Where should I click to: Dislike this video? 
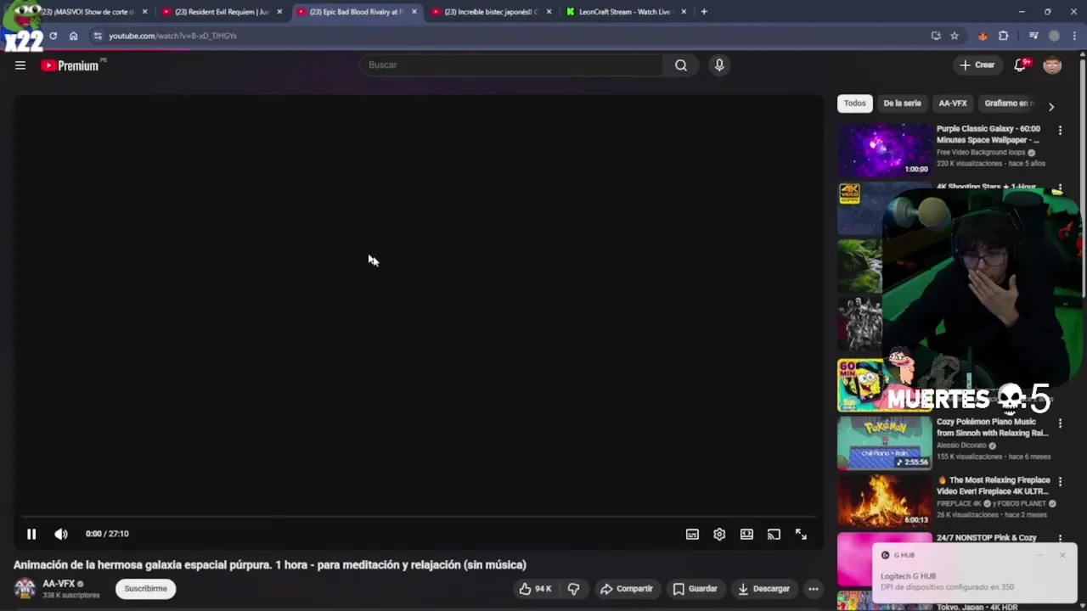pos(573,589)
